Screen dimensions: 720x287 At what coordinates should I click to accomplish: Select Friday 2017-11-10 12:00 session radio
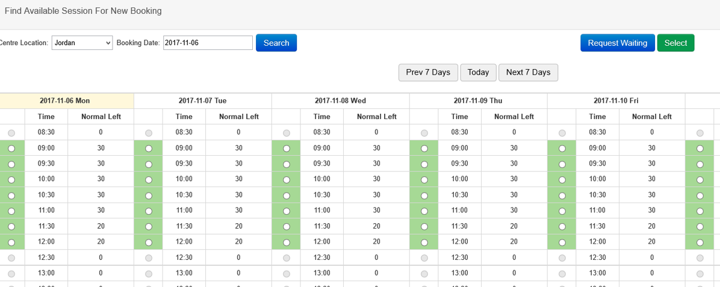click(562, 242)
